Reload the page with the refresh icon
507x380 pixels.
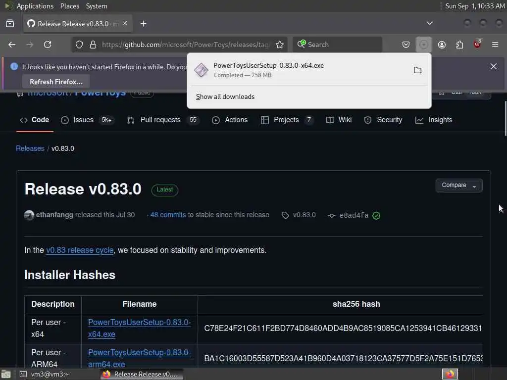tap(48, 45)
